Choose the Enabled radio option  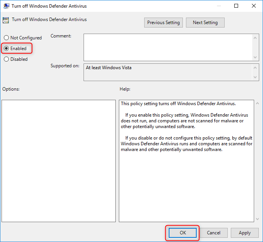6,49
